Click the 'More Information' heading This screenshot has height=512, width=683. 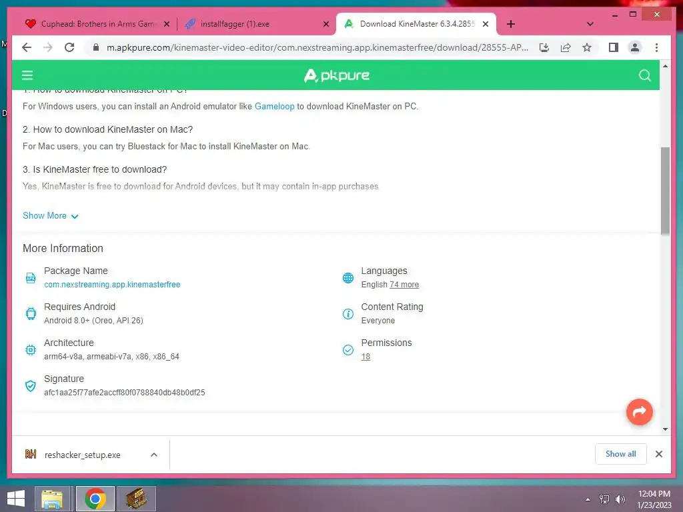[x=63, y=248]
